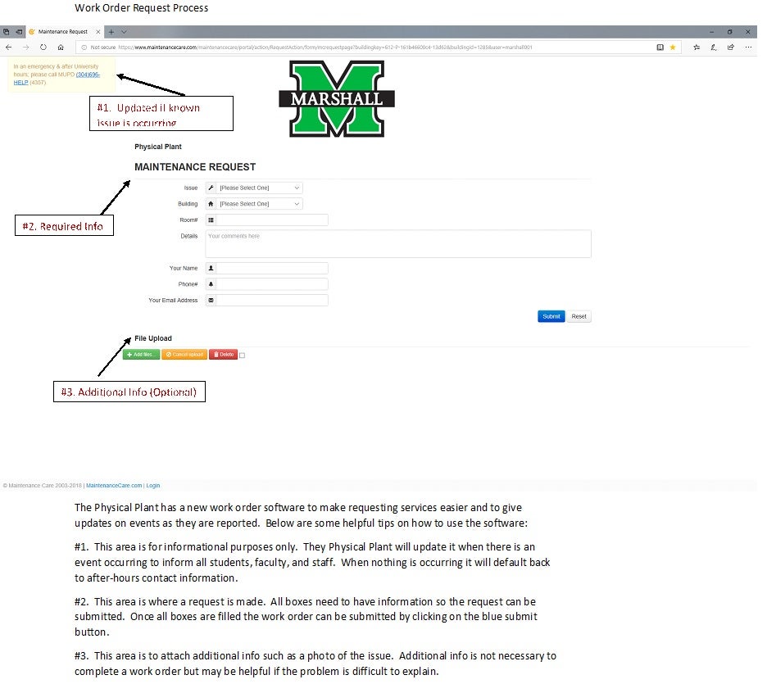Click the Your Email Address field
The height and width of the screenshot is (684, 767).
tap(271, 300)
